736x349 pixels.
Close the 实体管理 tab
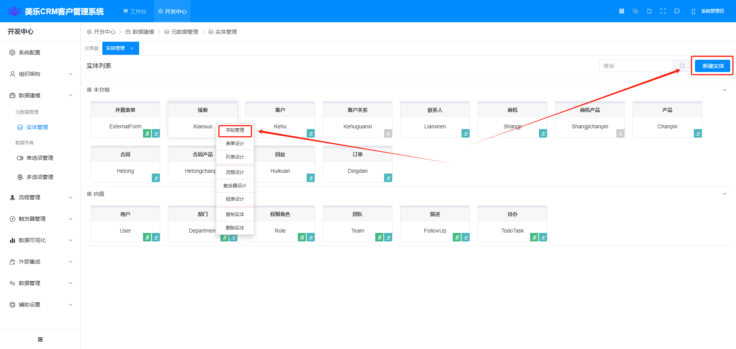[132, 48]
